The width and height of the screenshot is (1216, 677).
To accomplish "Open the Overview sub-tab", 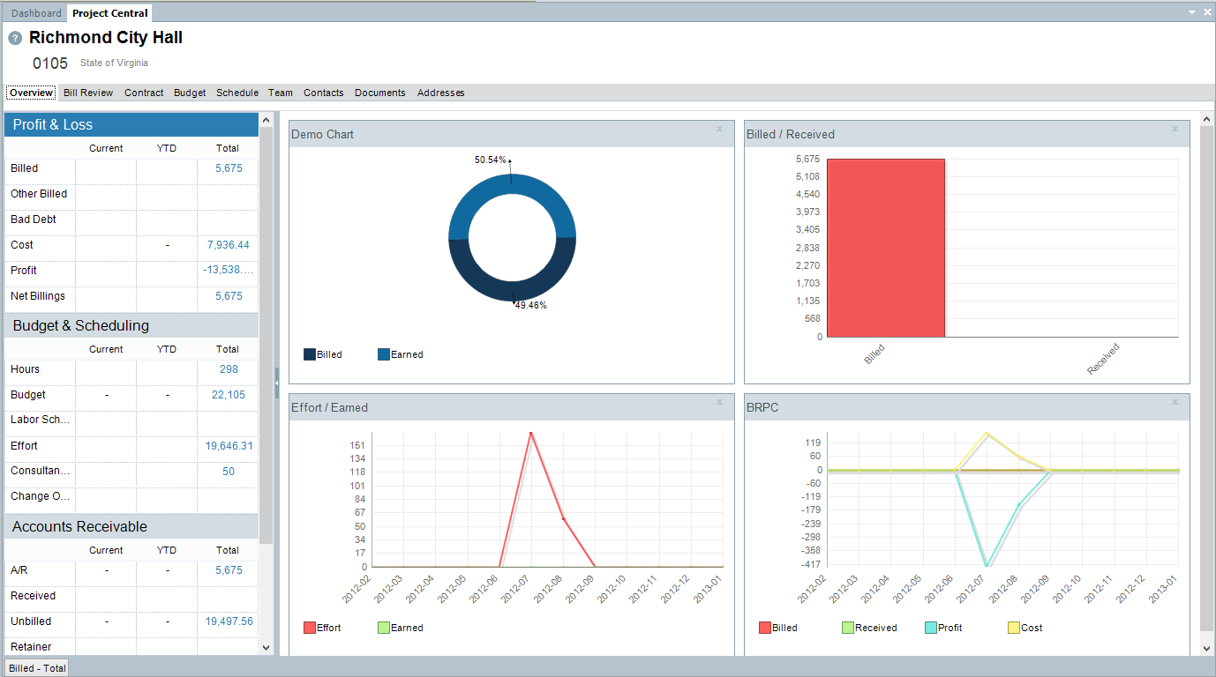I will click(32, 93).
